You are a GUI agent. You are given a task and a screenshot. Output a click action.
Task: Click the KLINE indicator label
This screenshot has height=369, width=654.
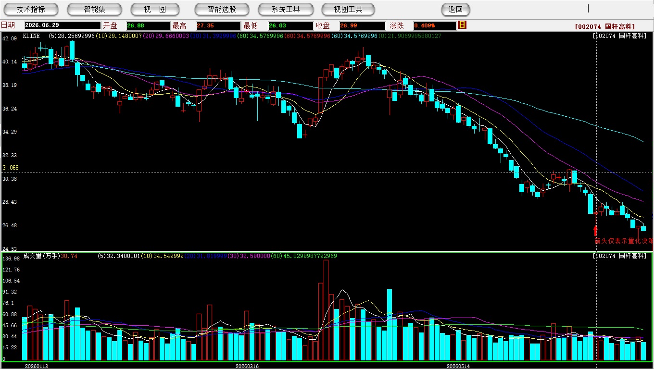click(x=31, y=36)
